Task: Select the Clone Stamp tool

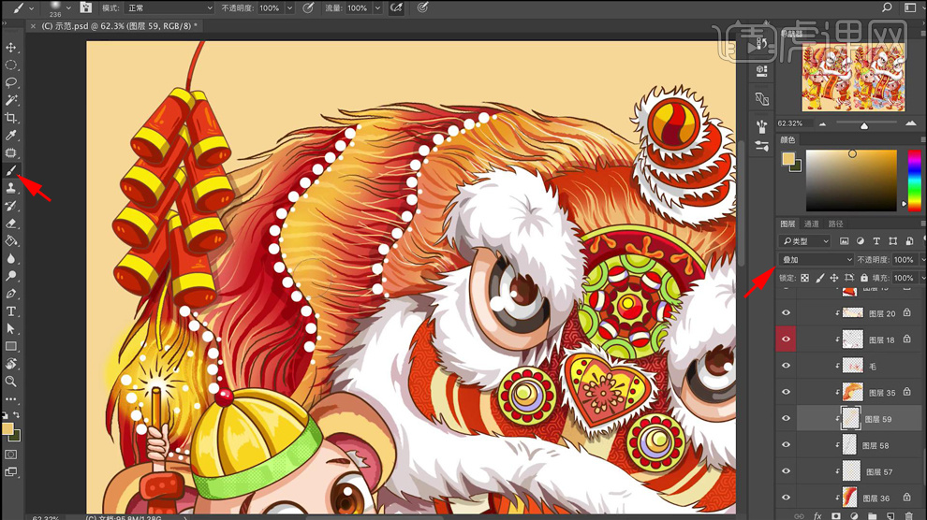Action: [x=10, y=188]
